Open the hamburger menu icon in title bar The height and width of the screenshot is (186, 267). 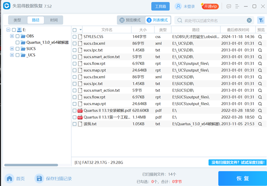tap(237, 6)
